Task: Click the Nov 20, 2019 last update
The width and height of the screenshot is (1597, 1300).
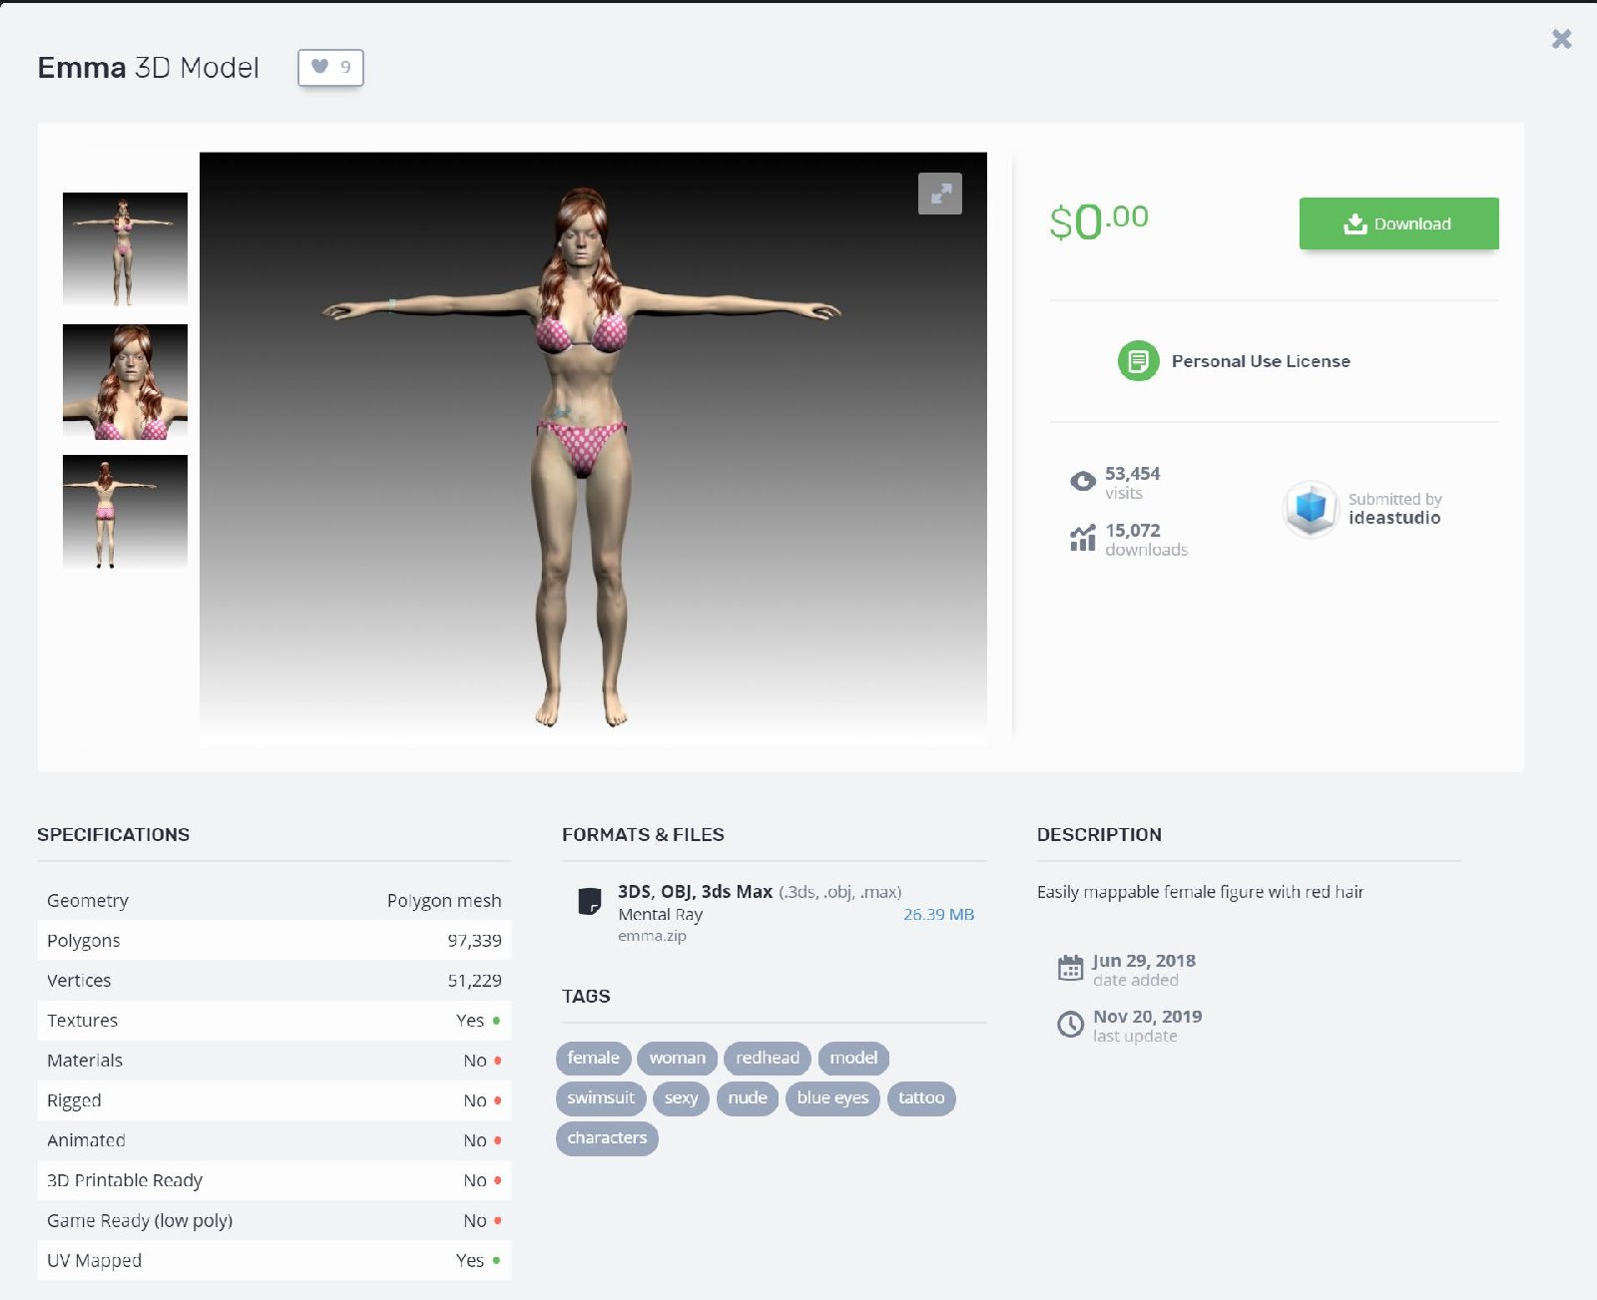Action: coord(1147,1017)
